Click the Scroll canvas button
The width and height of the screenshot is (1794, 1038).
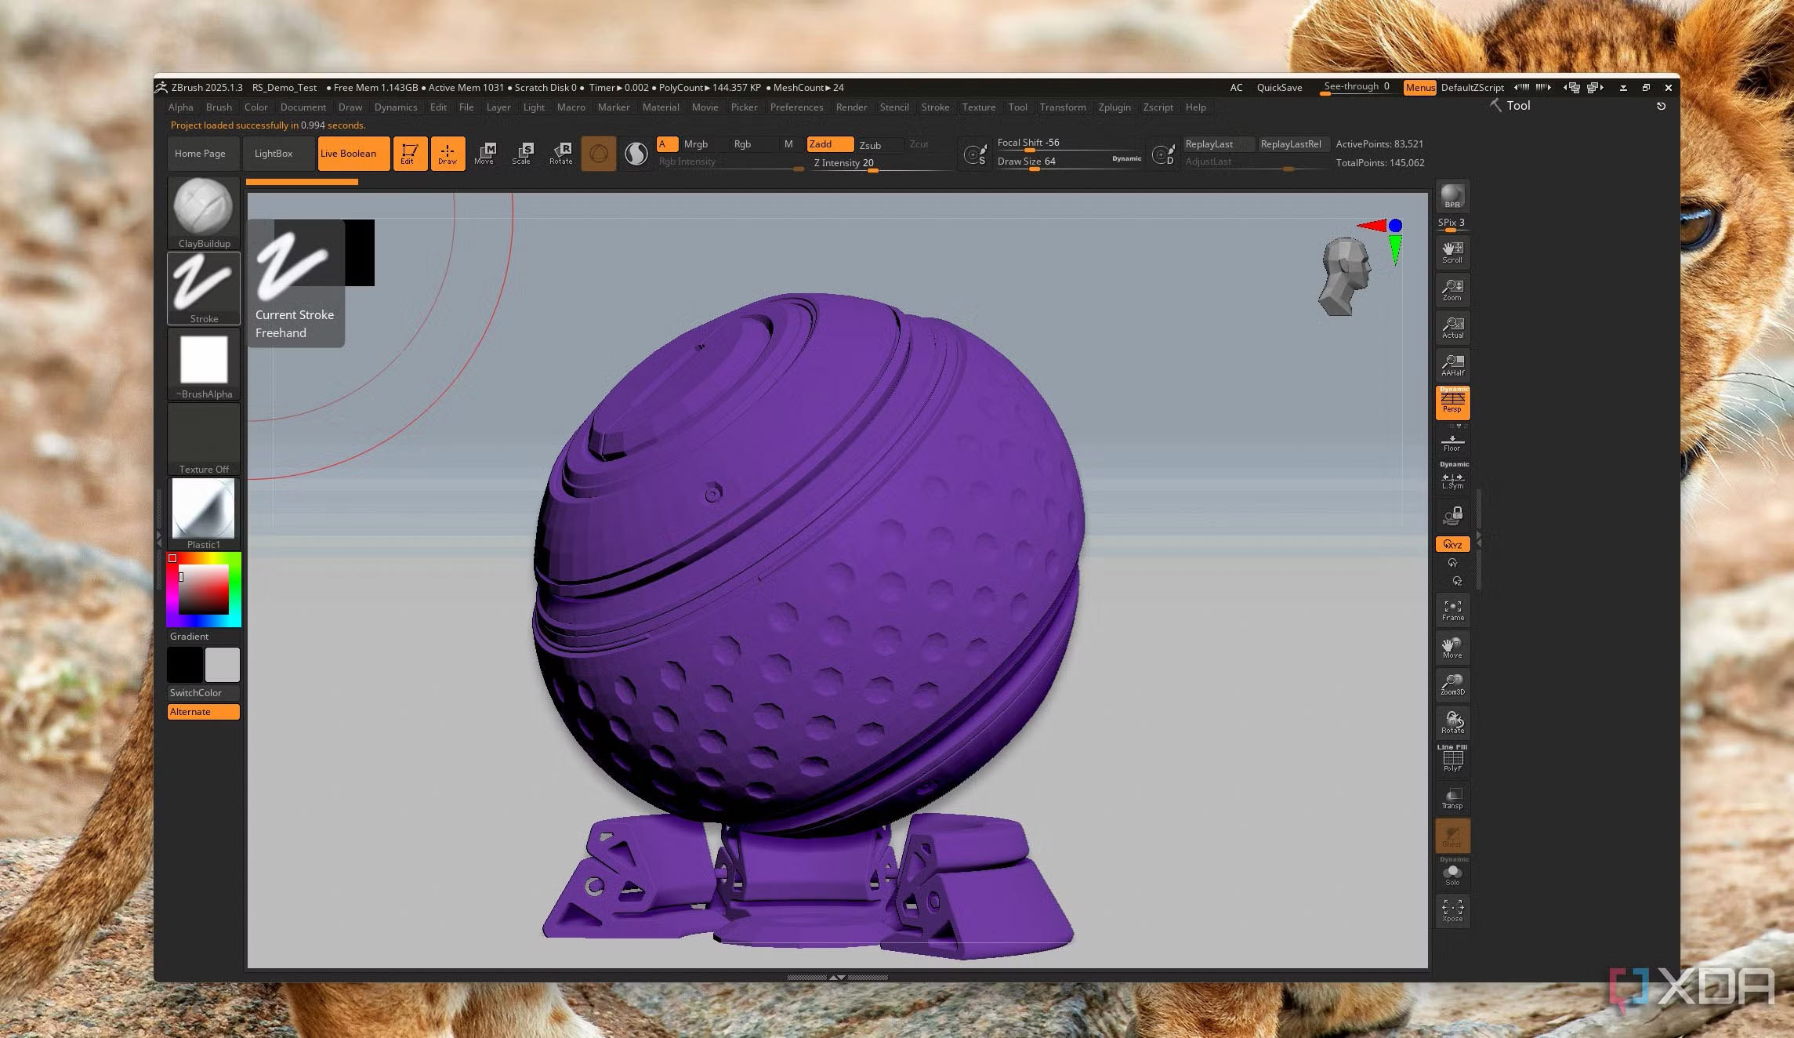click(1452, 252)
